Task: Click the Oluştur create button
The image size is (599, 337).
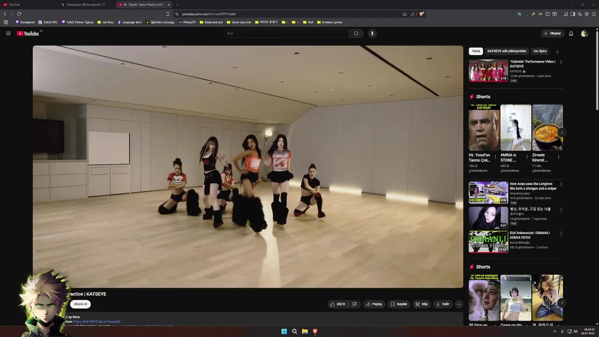Action: [552, 33]
